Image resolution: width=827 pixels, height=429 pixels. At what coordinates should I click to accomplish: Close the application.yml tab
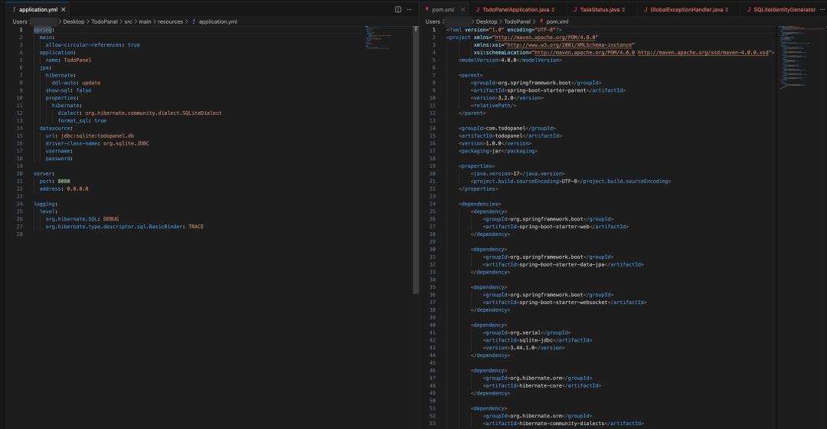(x=64, y=9)
